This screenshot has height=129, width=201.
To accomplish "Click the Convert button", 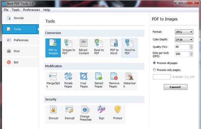I will click(175, 87).
